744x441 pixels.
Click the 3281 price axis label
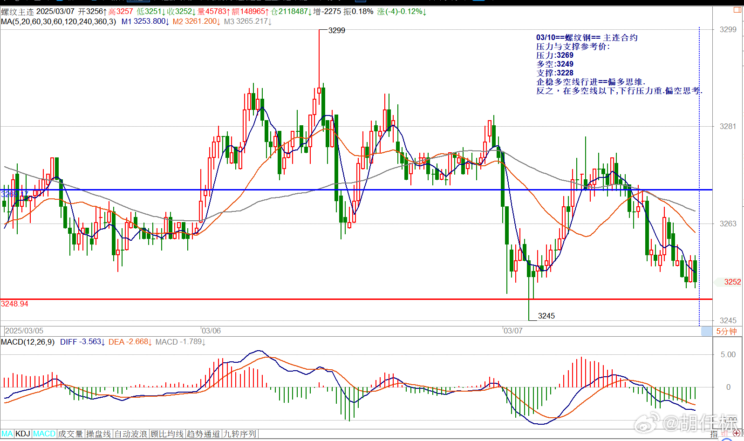pos(728,126)
